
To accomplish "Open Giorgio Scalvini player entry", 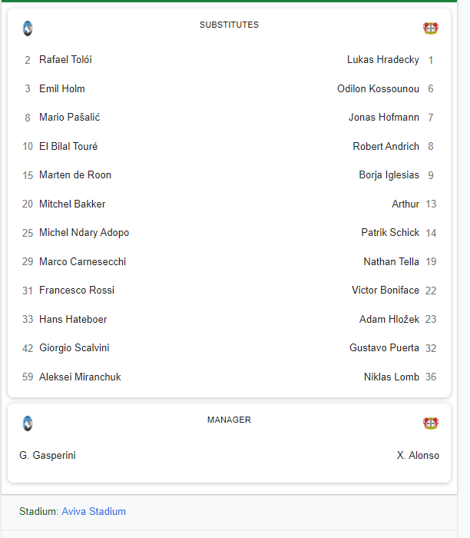I will click(74, 348).
